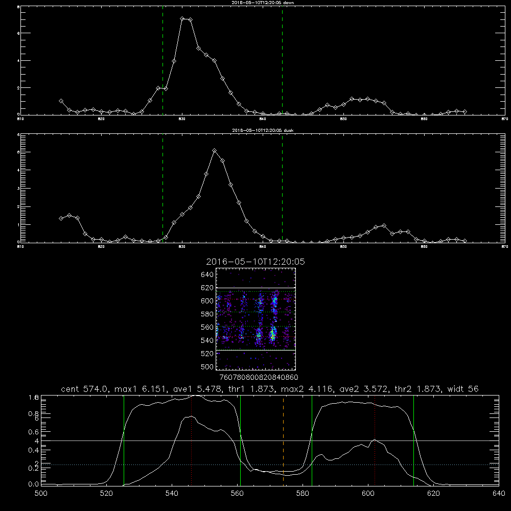The width and height of the screenshot is (511, 511).
Task: Click the left green dashed line in the dusk plot
Action: (162, 188)
